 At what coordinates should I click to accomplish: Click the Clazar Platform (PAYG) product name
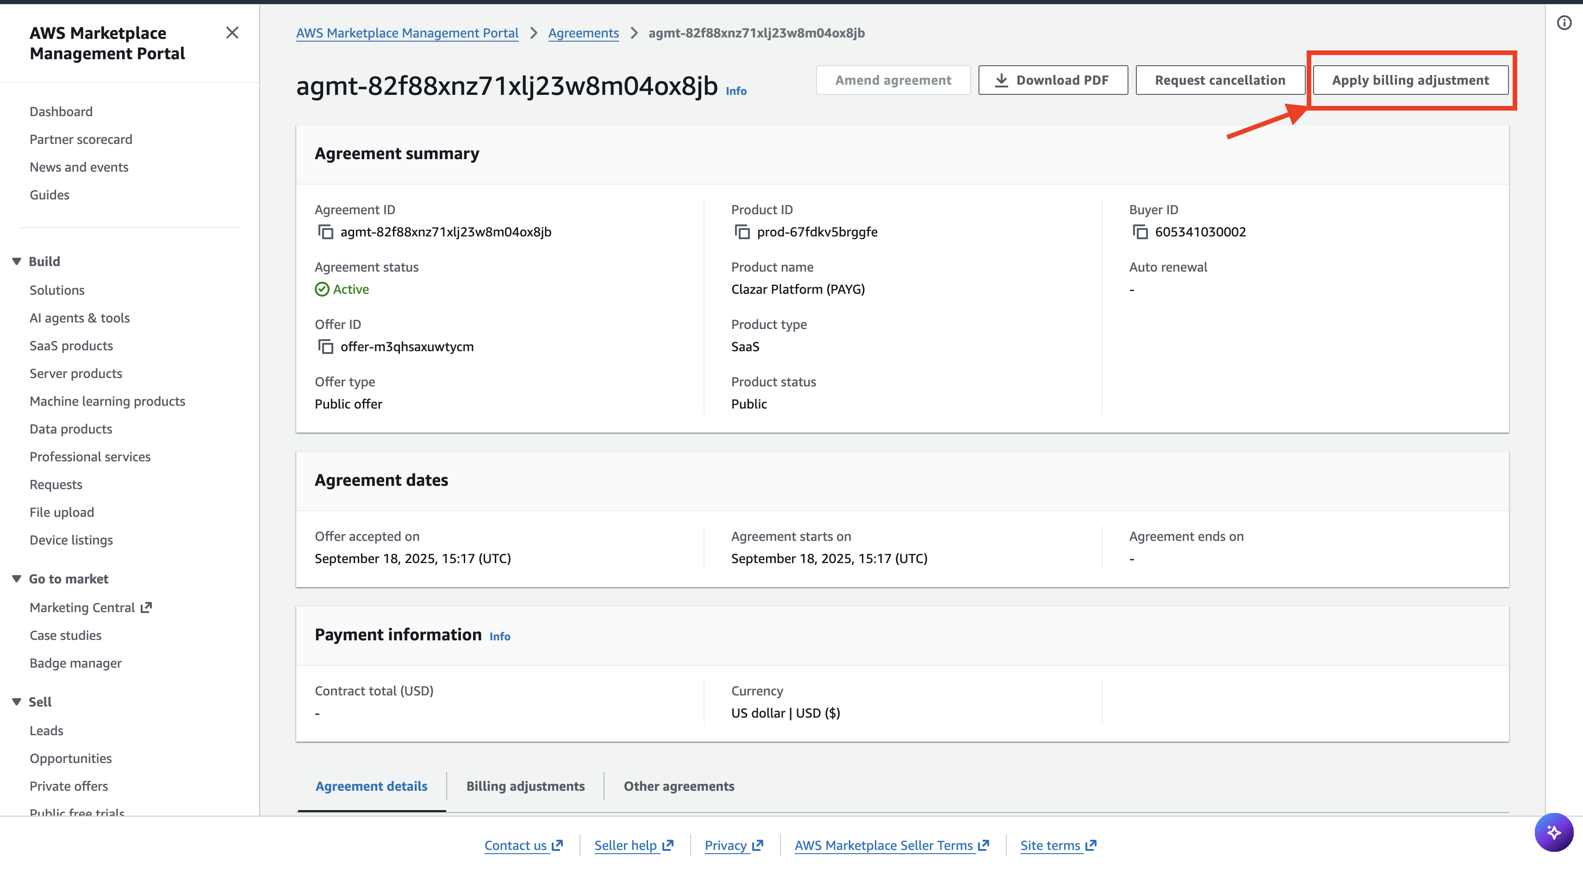click(798, 289)
